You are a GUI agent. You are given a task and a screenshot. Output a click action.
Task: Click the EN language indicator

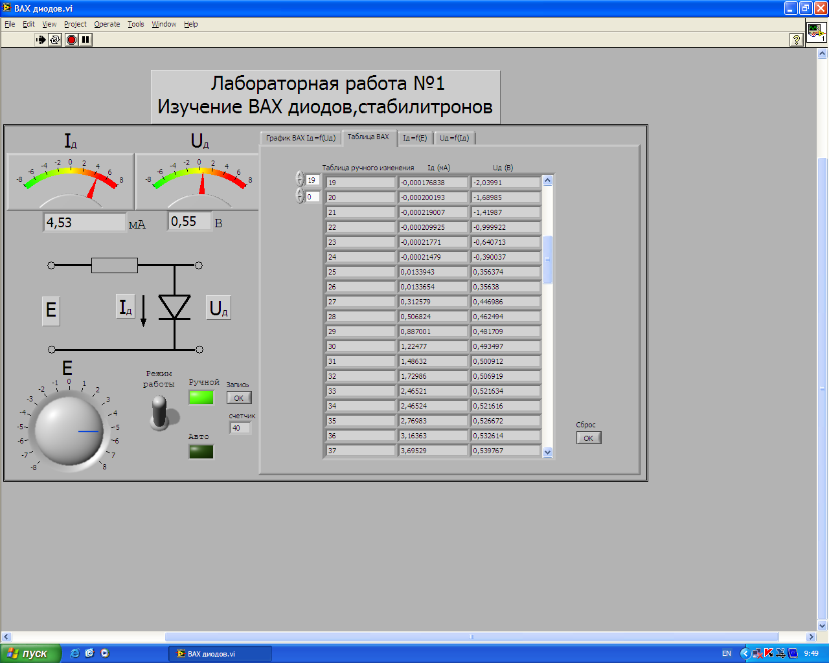[x=727, y=653]
